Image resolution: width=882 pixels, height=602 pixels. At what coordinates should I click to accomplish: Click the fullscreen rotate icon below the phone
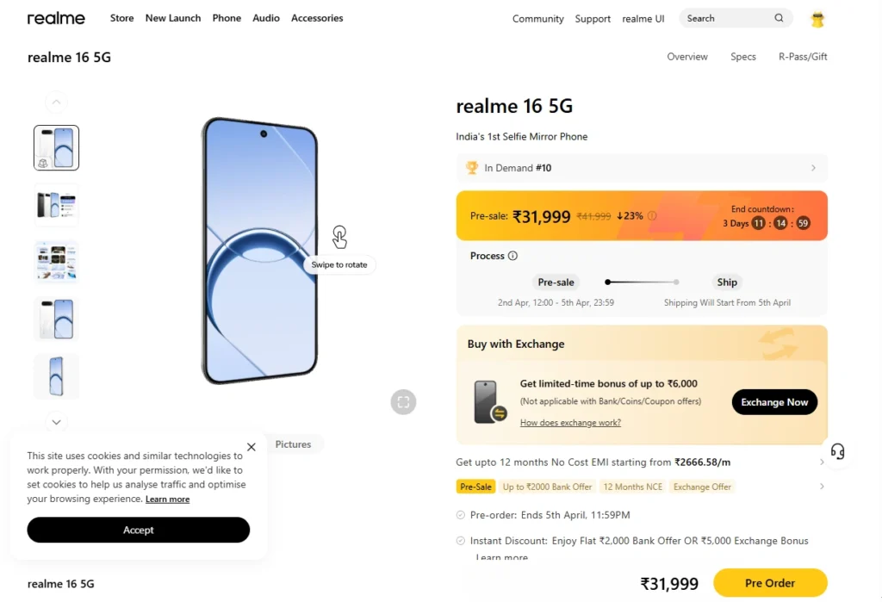pyautogui.click(x=403, y=401)
